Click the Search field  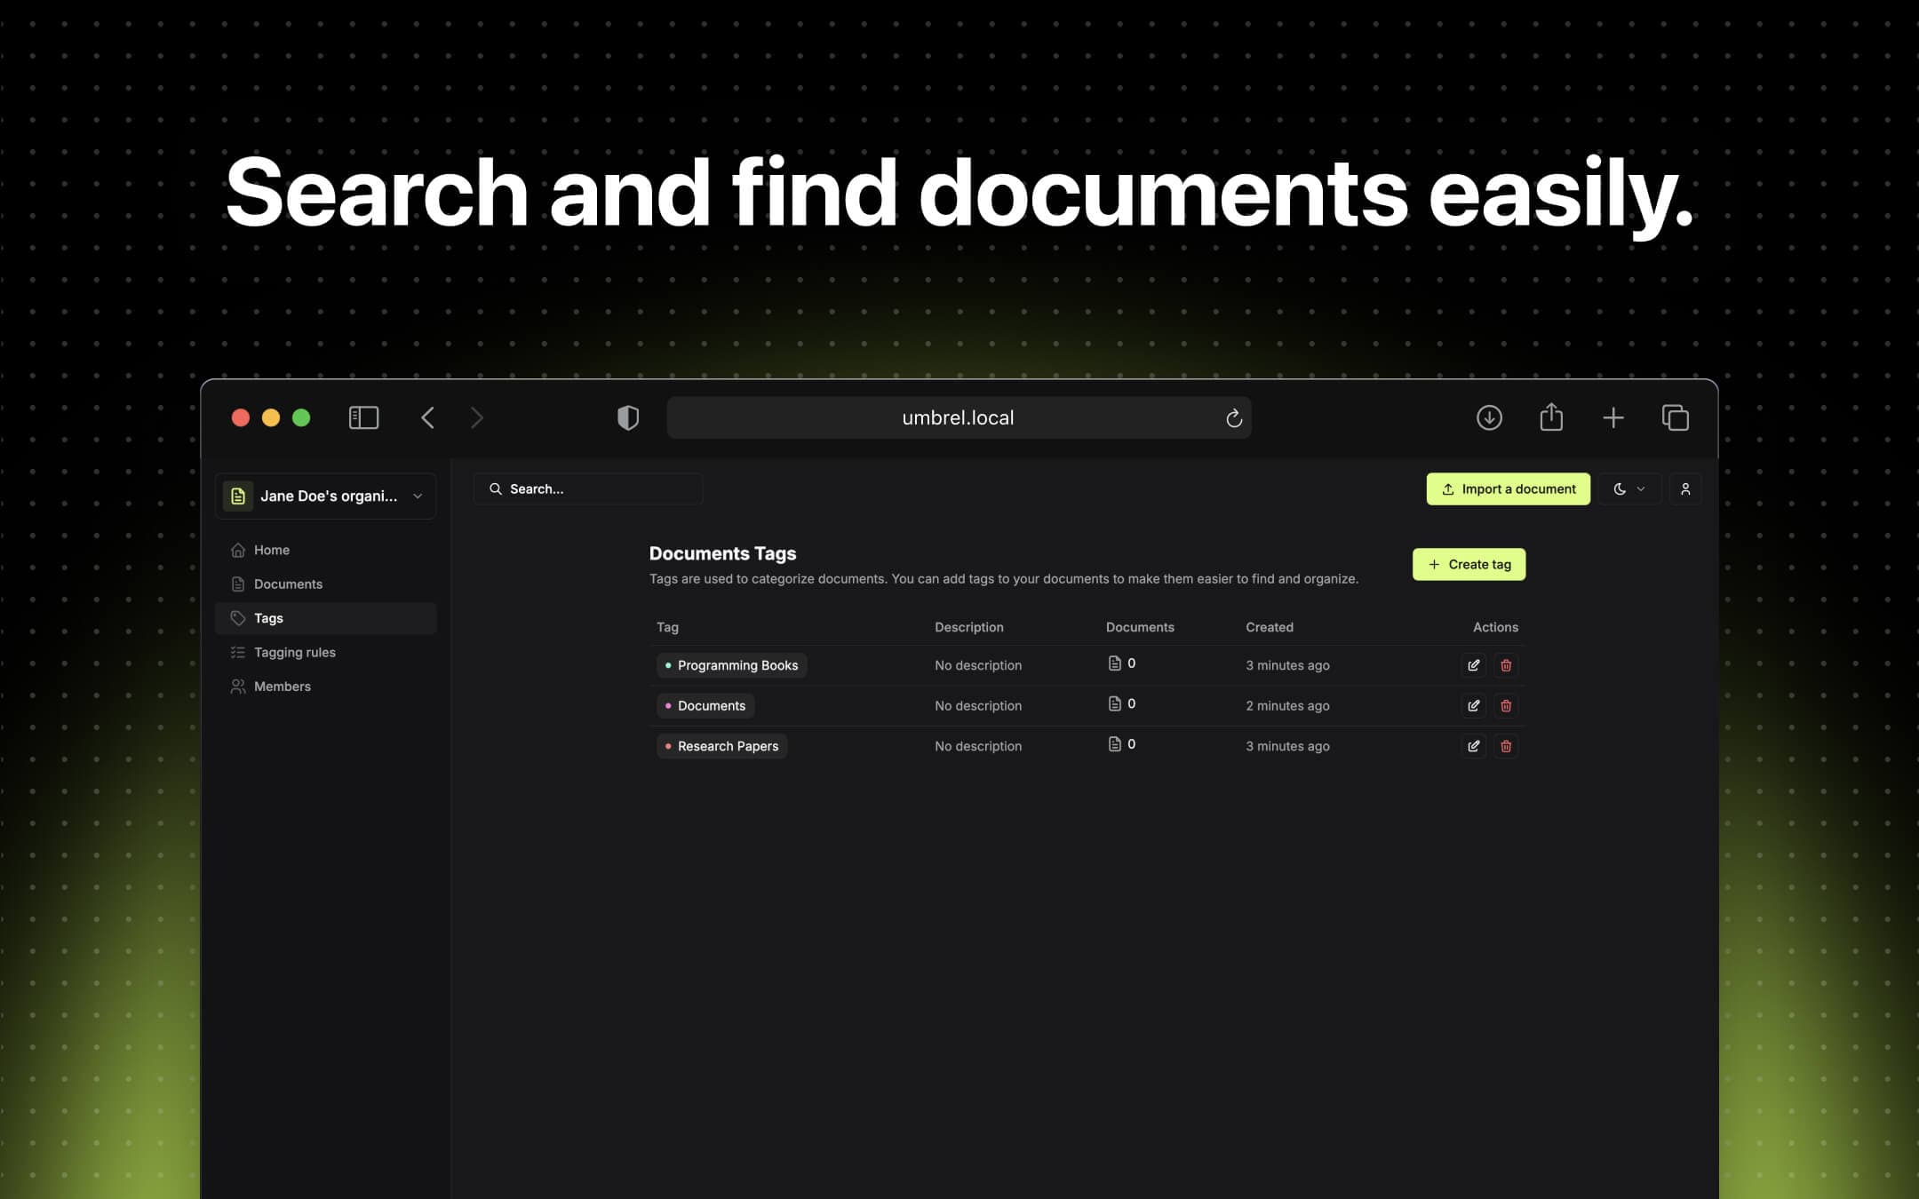pos(586,488)
